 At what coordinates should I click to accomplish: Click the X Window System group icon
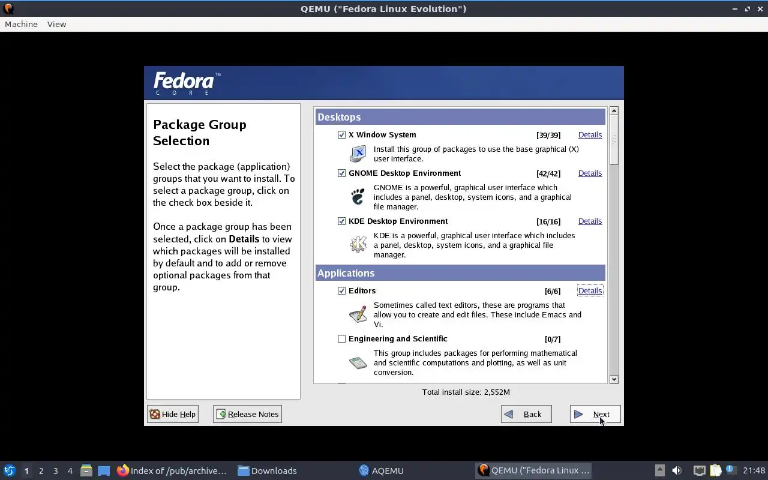click(358, 154)
